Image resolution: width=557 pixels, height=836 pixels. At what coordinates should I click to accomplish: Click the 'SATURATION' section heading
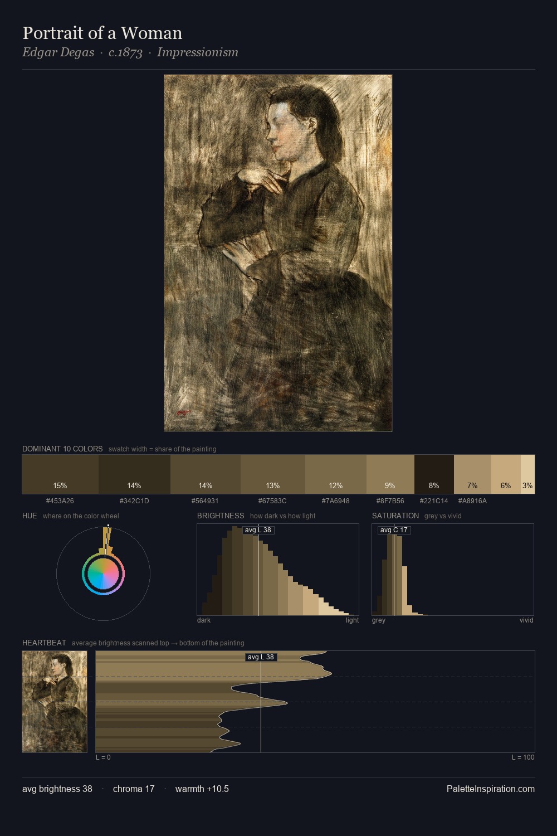click(x=395, y=516)
